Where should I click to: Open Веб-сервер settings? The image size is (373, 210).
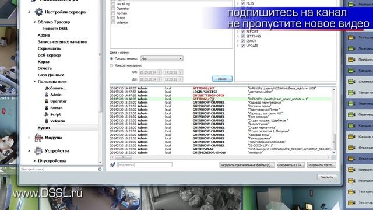click(49, 55)
